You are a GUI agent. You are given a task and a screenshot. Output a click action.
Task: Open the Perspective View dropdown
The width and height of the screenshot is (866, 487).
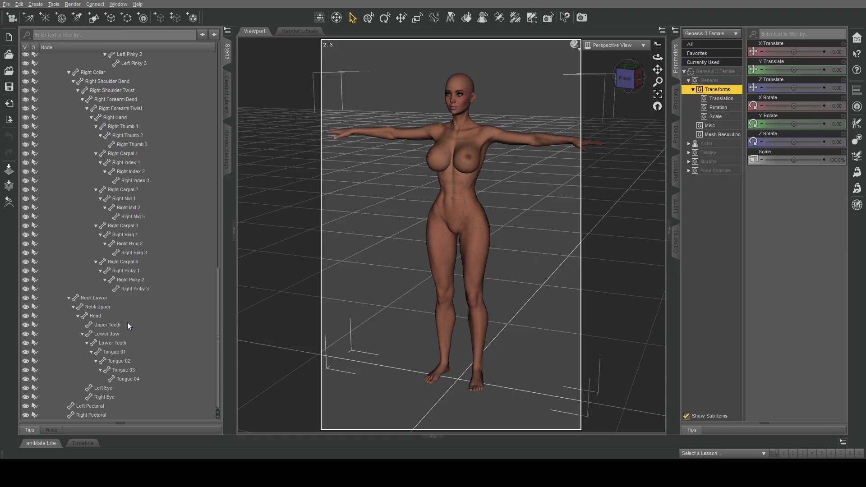616,45
